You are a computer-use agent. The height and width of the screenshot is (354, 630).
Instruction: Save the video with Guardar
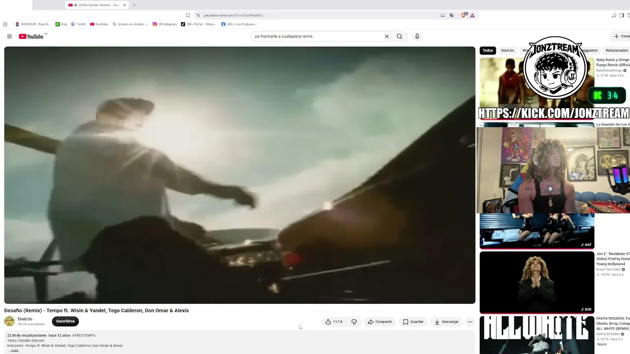coord(413,322)
